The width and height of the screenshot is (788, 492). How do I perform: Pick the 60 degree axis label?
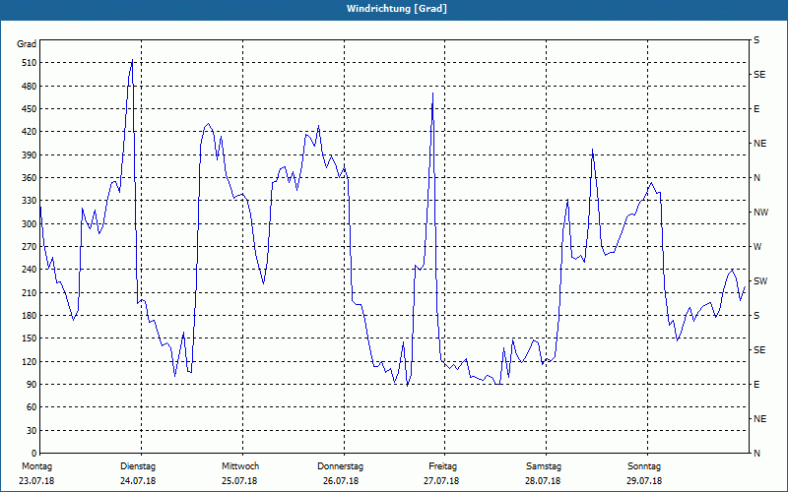(x=31, y=407)
